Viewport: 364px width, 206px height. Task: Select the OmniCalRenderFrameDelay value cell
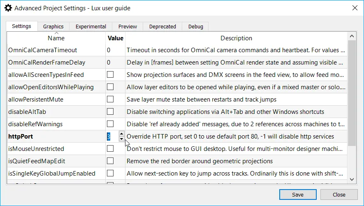[116, 62]
